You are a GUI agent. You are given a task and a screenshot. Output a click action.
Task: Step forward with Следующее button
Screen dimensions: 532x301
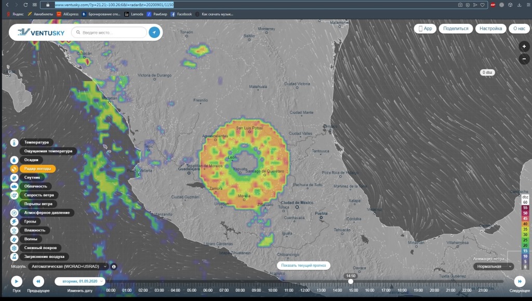point(520,281)
